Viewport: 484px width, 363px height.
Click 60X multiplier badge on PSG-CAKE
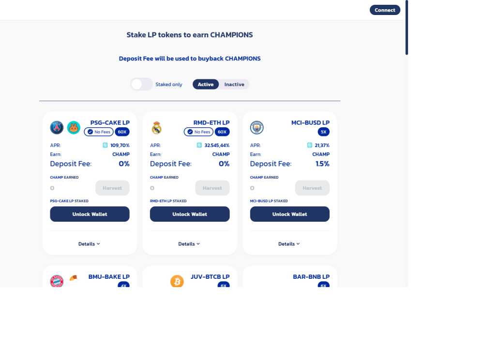pyautogui.click(x=122, y=132)
